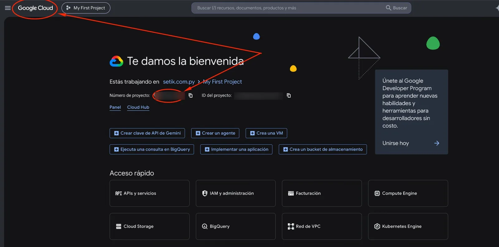The image size is (499, 247).
Task: Open the My First Project selector
Action: (86, 8)
